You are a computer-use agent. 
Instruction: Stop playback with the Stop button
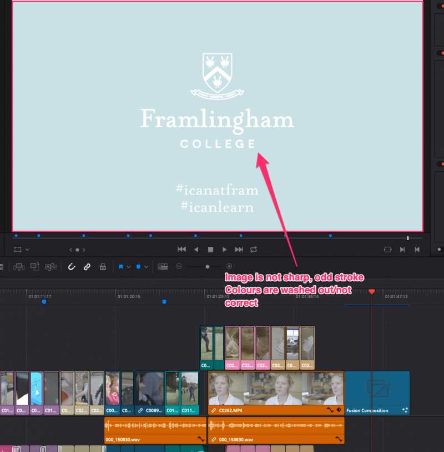pyautogui.click(x=210, y=250)
